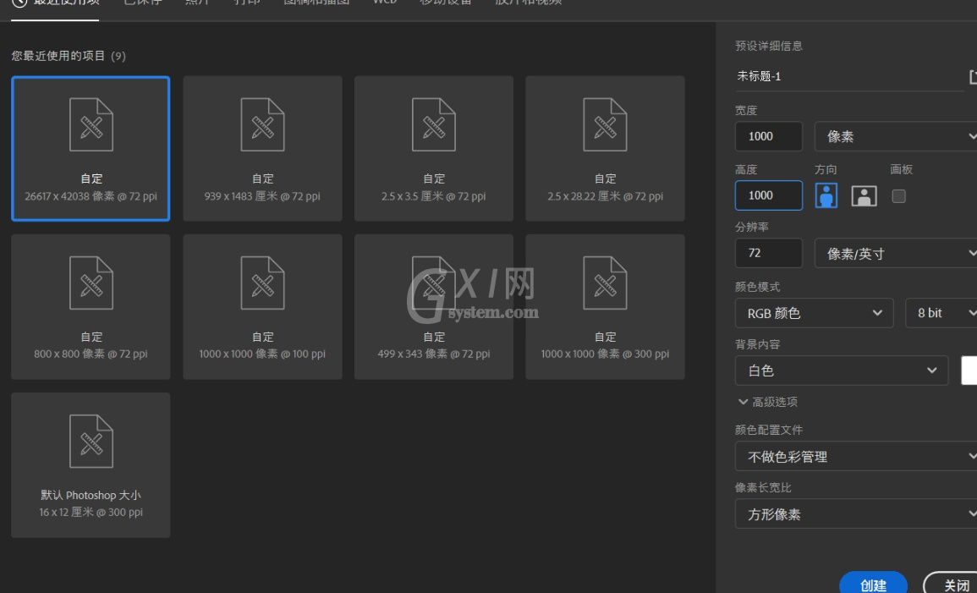Select the 499 x 343 像素 preset
Image resolution: width=977 pixels, height=593 pixels.
coord(434,306)
